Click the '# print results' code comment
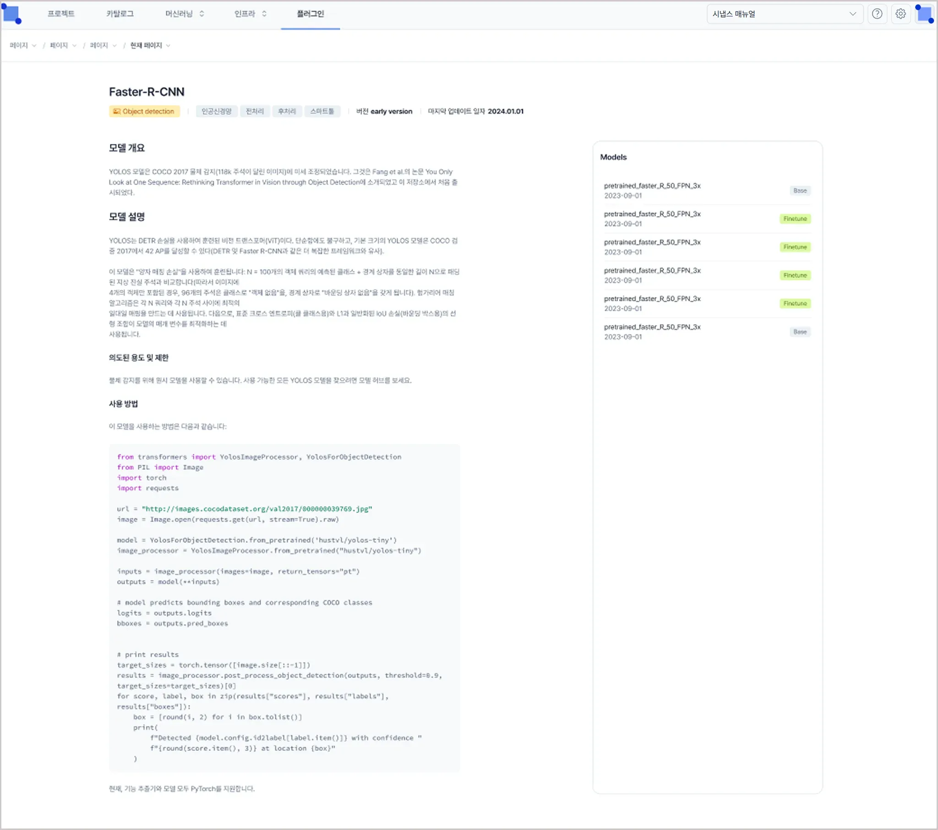Image resolution: width=938 pixels, height=830 pixels. [x=148, y=655]
